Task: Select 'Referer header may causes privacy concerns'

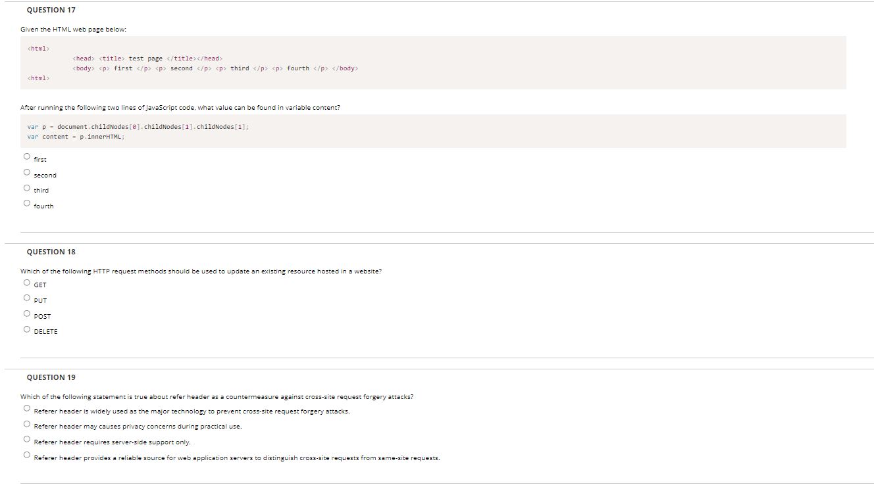Action: (27, 424)
